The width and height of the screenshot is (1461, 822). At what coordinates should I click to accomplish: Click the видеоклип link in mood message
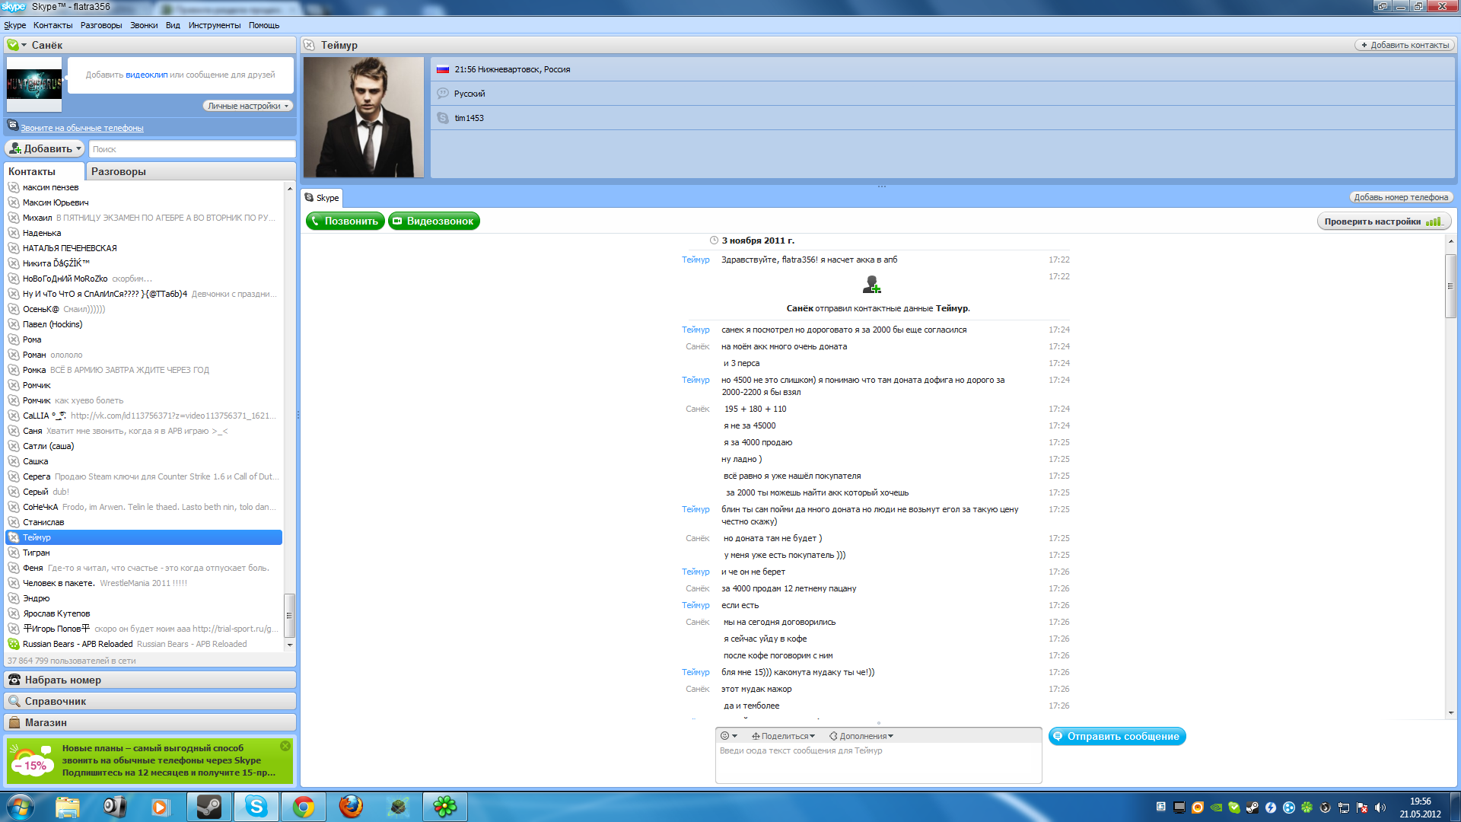[146, 75]
